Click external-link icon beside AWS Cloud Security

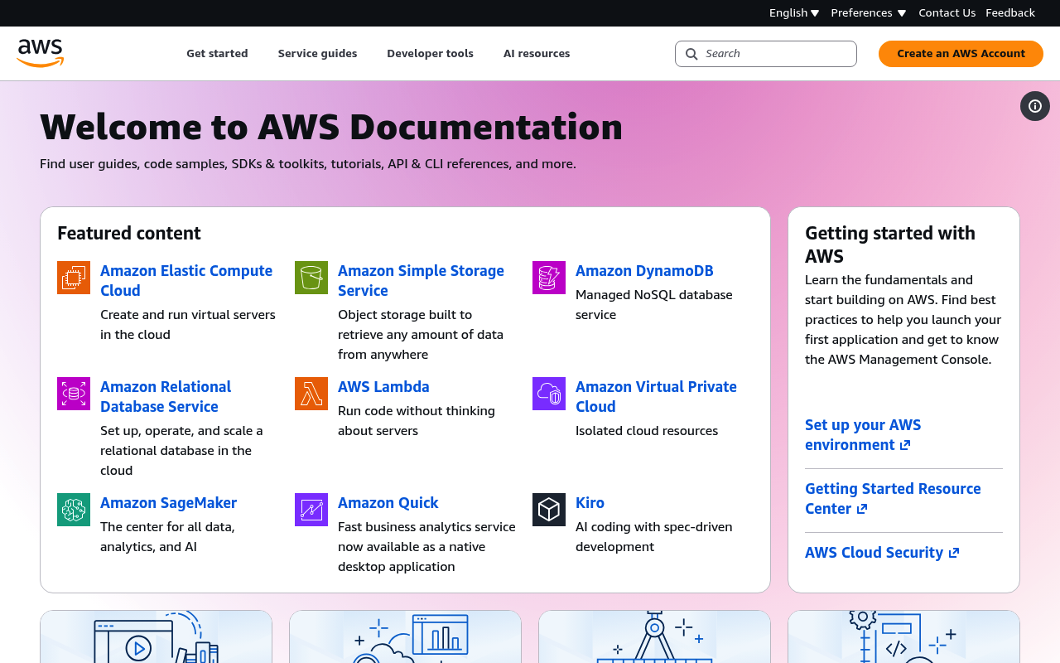[x=954, y=553]
